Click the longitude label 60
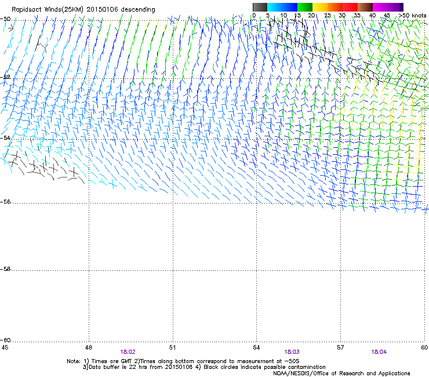This screenshot has height=377, width=429. click(x=424, y=347)
